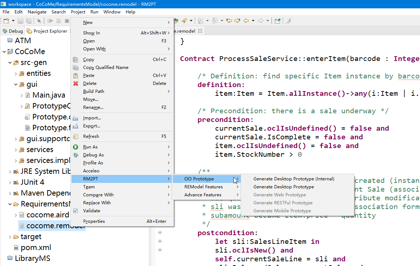Open the Advance Features submenu
This screenshot has width=420, height=266.
206,195
